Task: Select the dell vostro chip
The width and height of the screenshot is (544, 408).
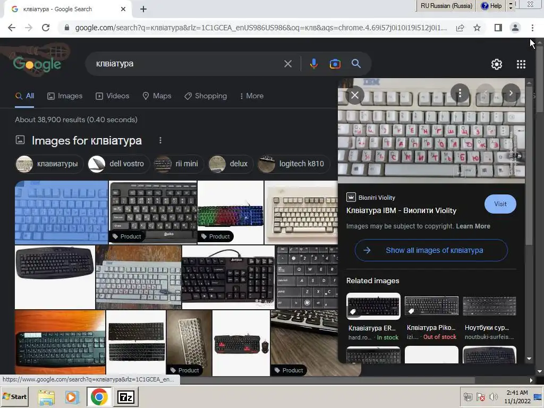Action: (x=118, y=164)
